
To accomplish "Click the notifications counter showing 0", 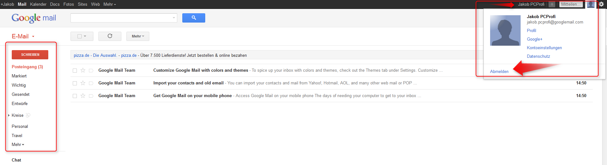I will coord(552,4).
